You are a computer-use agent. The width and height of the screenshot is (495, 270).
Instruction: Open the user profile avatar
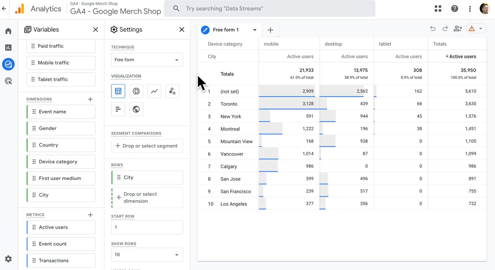(485, 9)
